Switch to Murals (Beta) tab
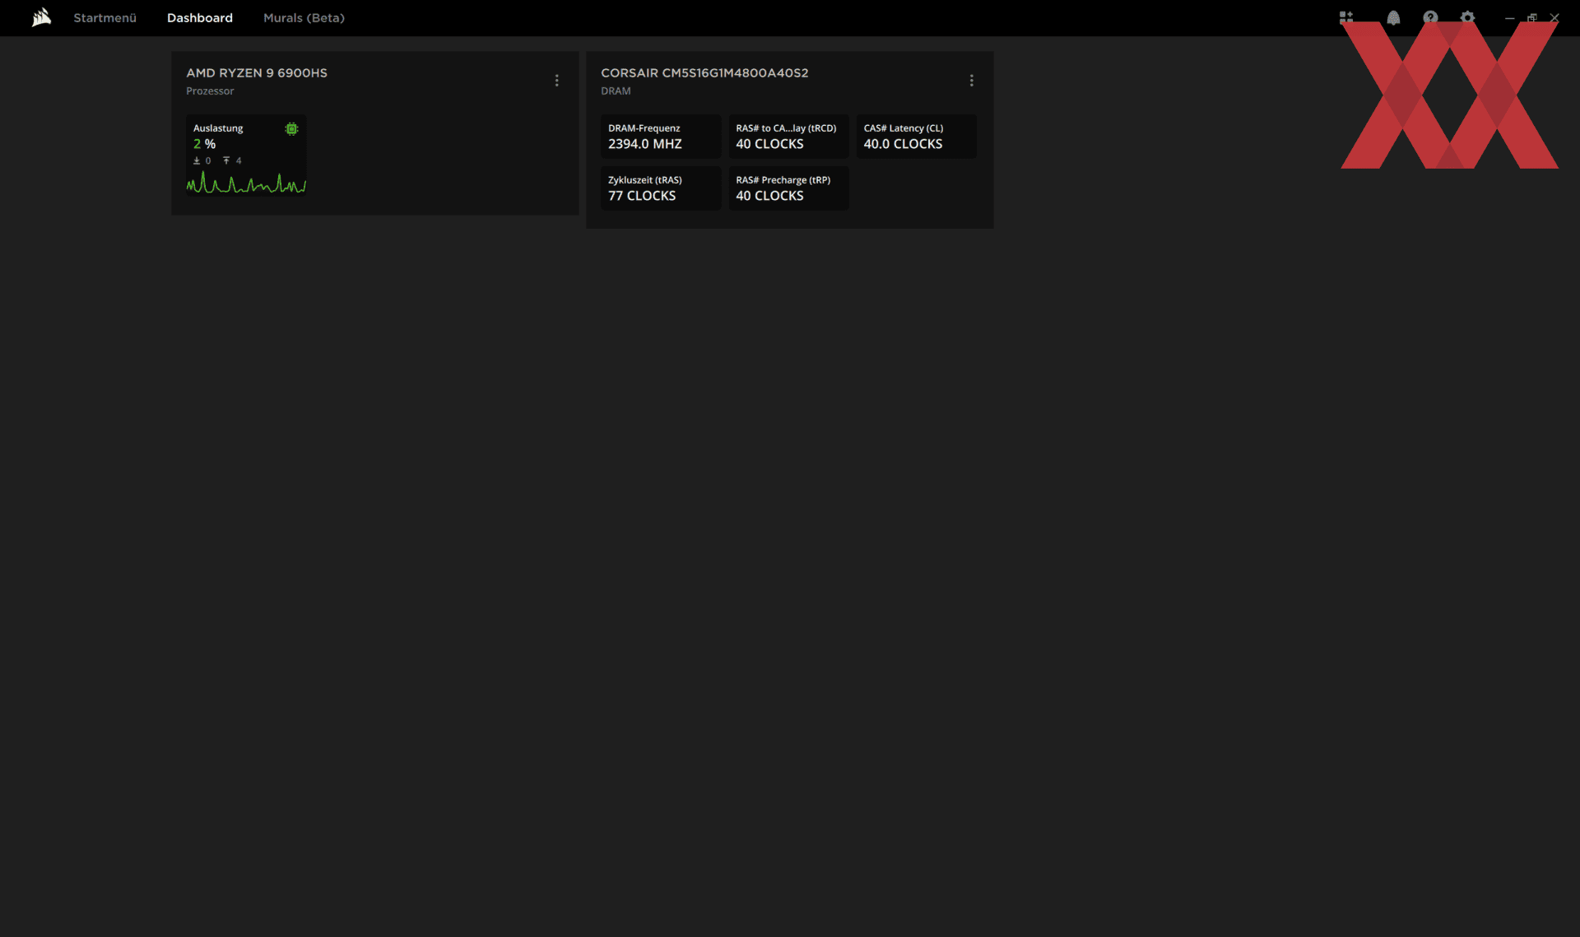Screen dimensions: 1580x937 [x=304, y=17]
